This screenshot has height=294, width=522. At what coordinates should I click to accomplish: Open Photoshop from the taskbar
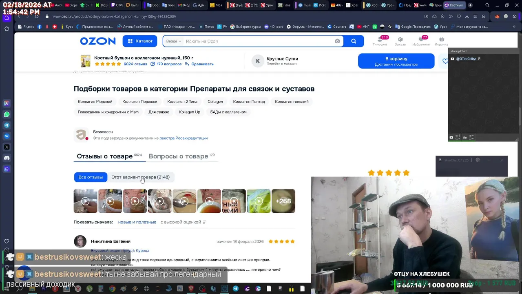point(180,289)
